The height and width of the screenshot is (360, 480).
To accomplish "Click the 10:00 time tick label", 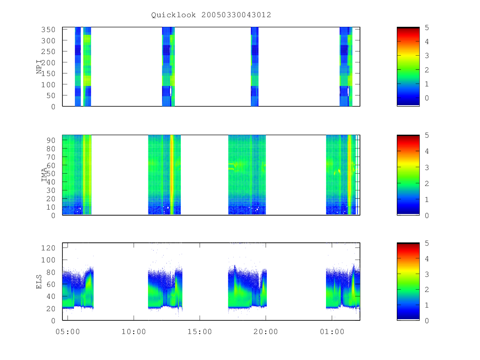I will click(x=134, y=332).
